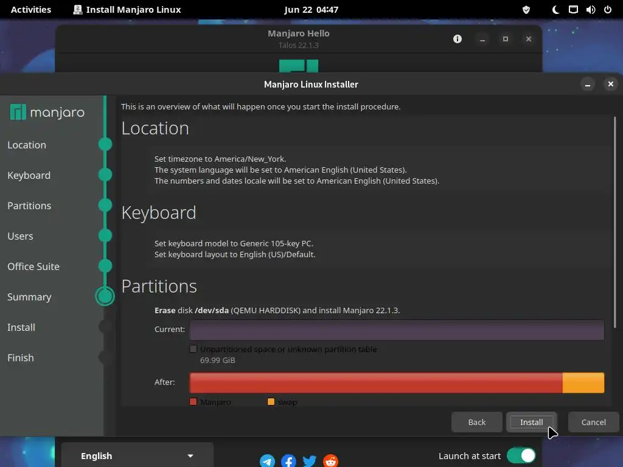Click the Location step progress dot
The image size is (623, 467).
tap(105, 144)
